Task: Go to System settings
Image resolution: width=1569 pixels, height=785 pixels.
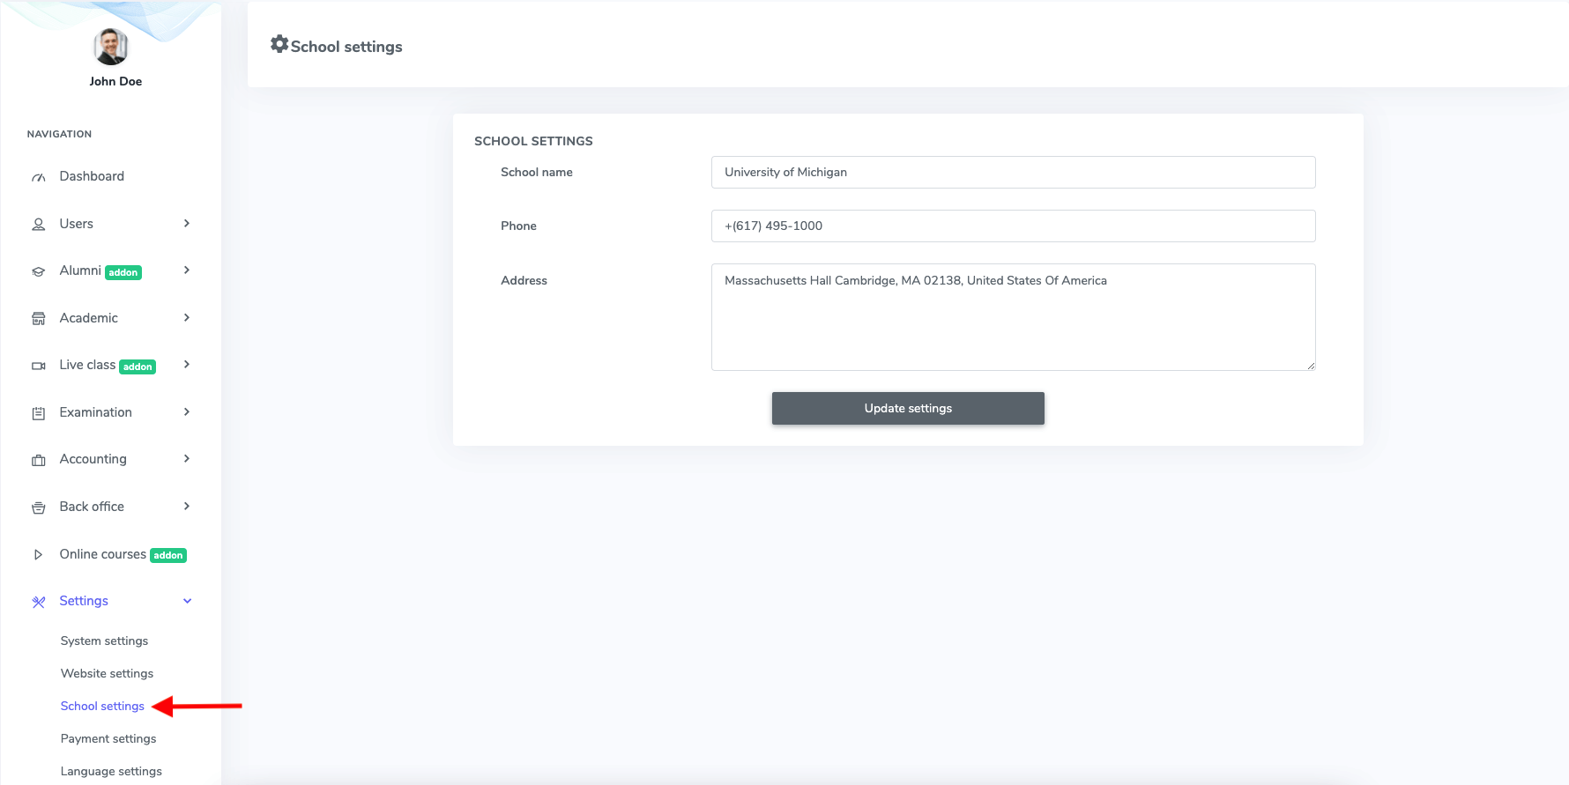Action: [x=104, y=641]
